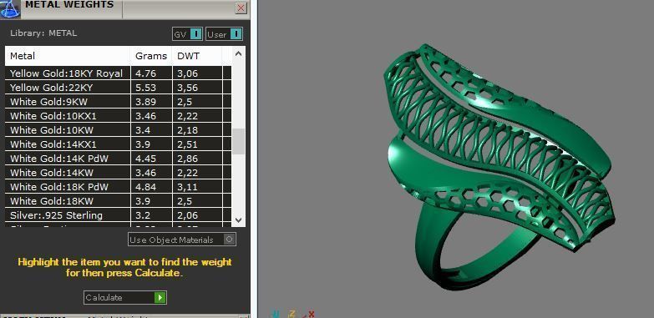Click the Grams column header
654x318 pixels.
coord(151,56)
